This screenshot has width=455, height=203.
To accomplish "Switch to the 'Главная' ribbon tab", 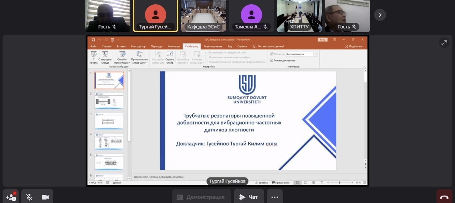I will click(x=107, y=46).
